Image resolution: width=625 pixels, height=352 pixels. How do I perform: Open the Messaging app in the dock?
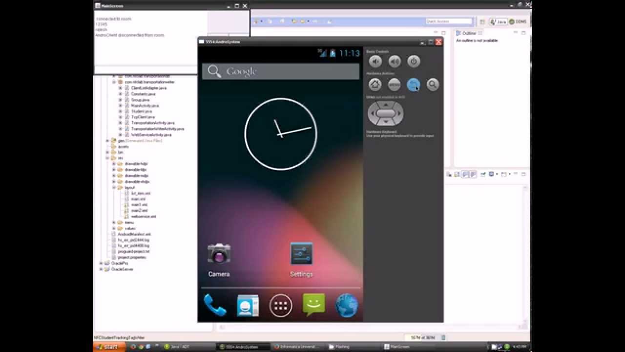tap(313, 305)
